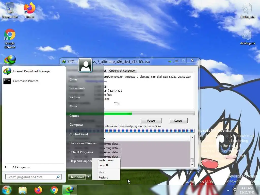Open Firefox from the taskbar
The image size is (260, 195).
pyautogui.click(x=38, y=190)
